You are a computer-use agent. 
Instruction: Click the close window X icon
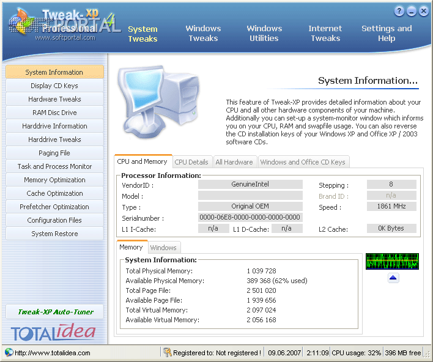coord(423,11)
